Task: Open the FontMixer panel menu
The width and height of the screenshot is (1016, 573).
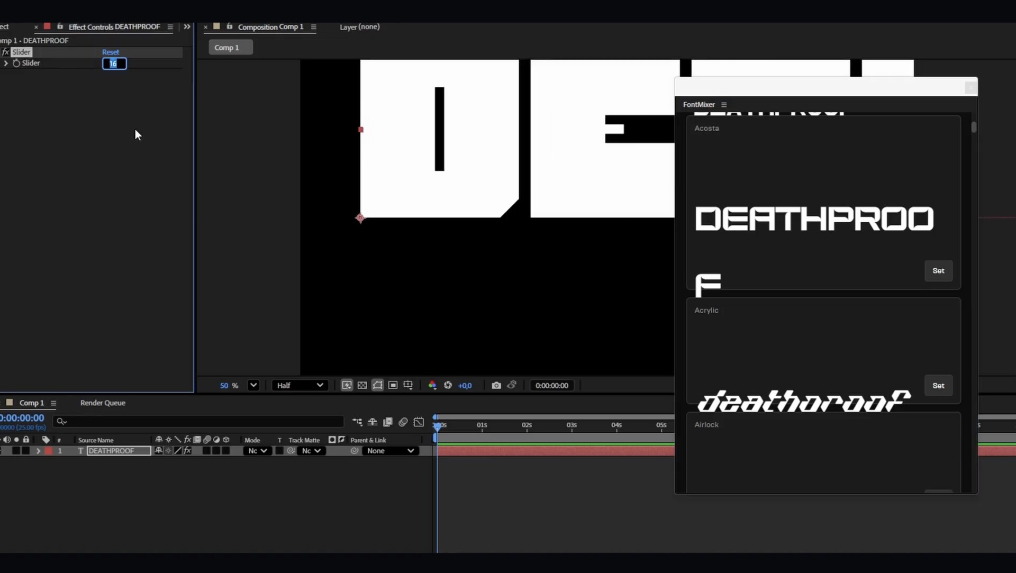Action: point(724,105)
